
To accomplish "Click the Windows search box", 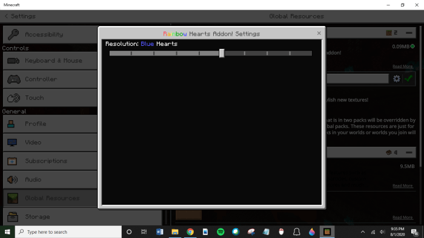I will tap(68, 232).
